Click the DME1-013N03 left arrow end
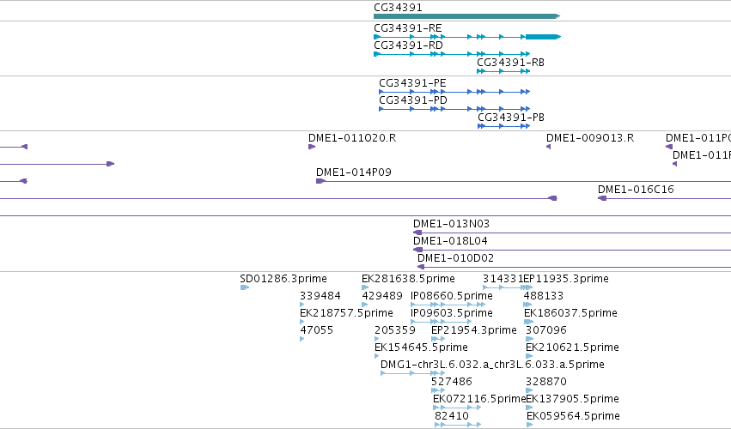Viewport: 731px width, 429px height. (x=417, y=233)
